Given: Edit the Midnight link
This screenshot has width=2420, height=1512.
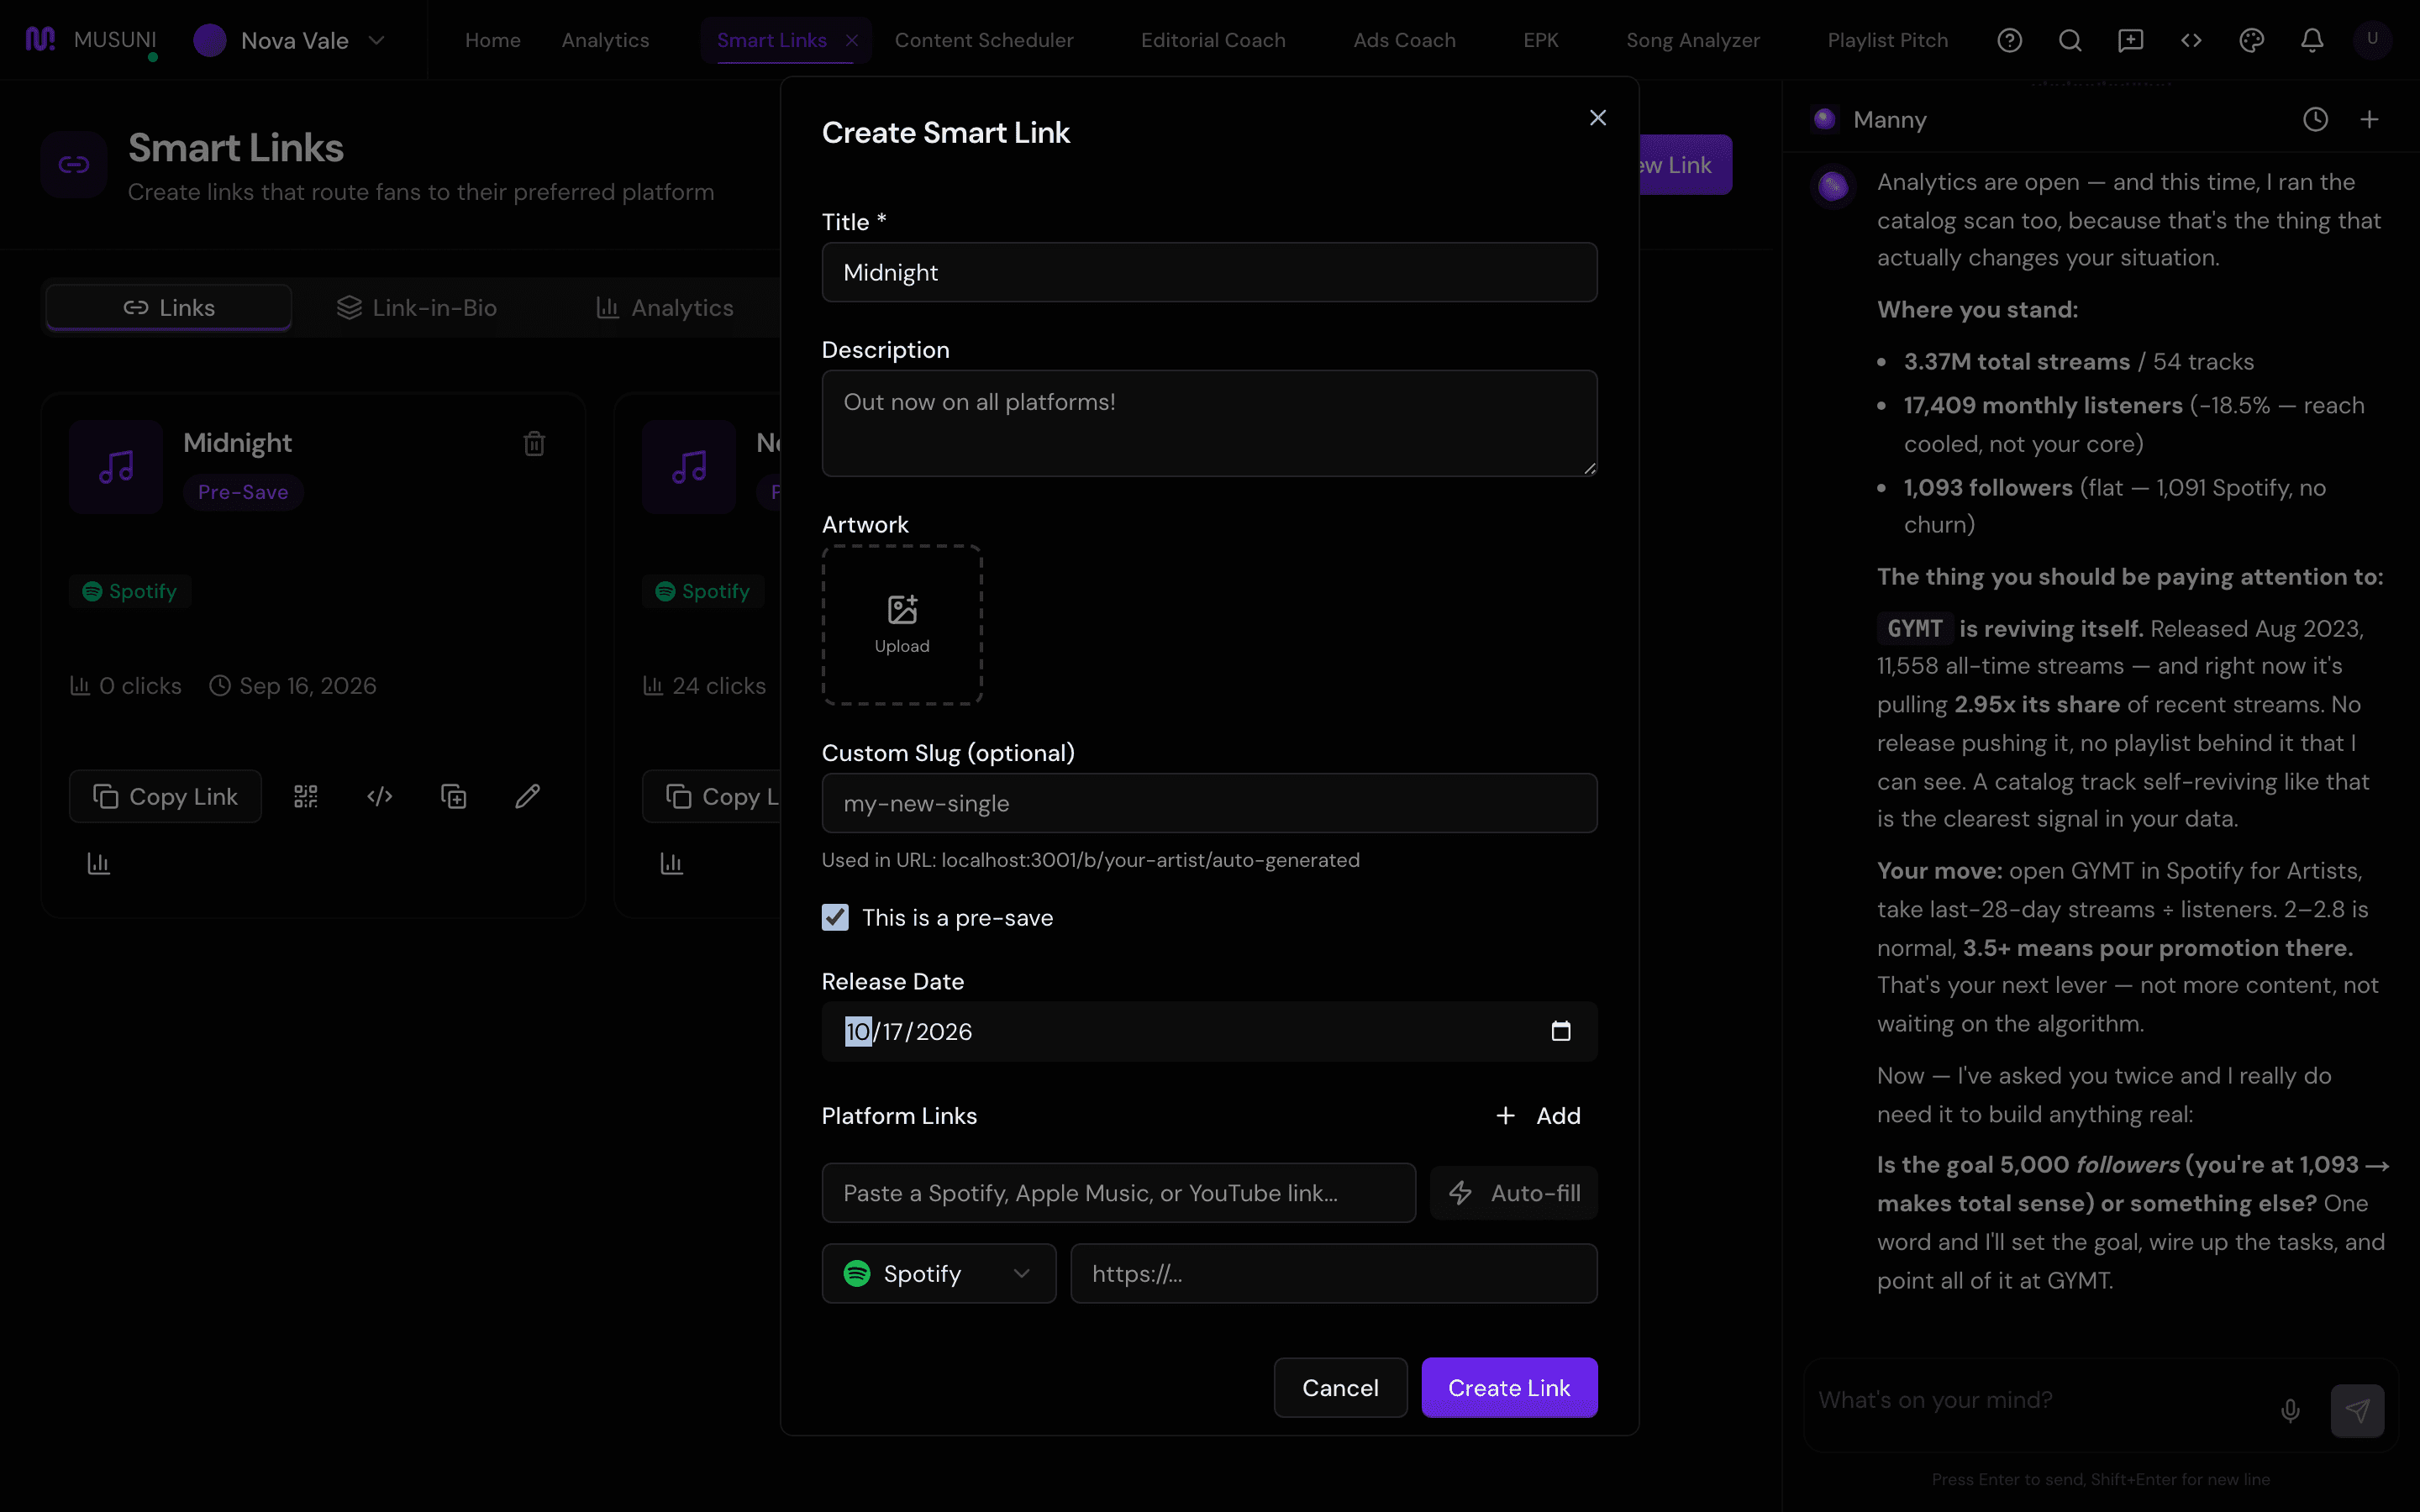Looking at the screenshot, I should (528, 796).
